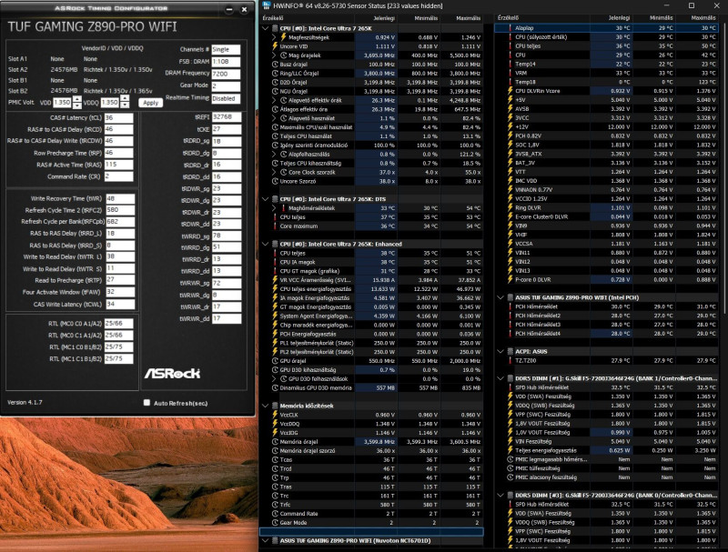Screen dimensions: 728x552
Task: Click the thermometer icon beside Alaplap
Action: [x=510, y=28]
